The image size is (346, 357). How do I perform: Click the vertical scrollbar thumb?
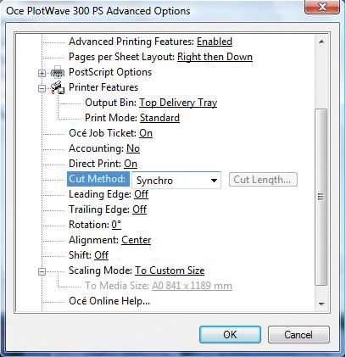tap(321, 197)
